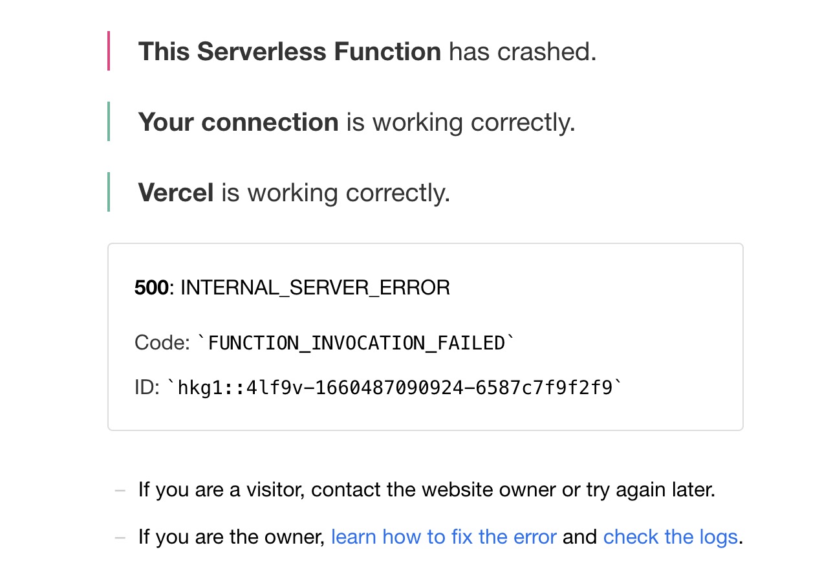Click the bold "This Serverless Function" text
The width and height of the screenshot is (833, 576).
point(290,52)
